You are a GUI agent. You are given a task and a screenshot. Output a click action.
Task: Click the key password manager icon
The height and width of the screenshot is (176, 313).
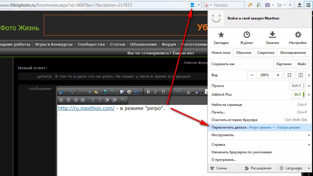pyautogui.click(x=250, y=5)
